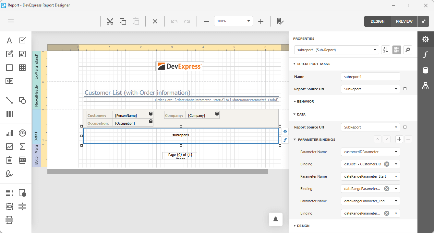Viewport: 434px width, 233px height.
Task: Click the subreport1 Name input field
Action: click(x=370, y=77)
